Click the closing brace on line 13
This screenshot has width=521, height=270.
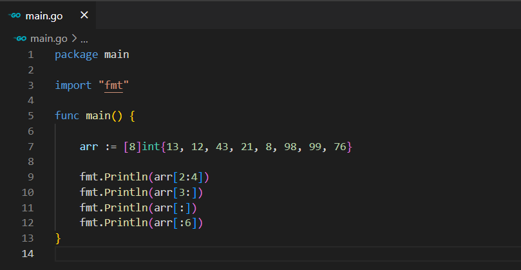(x=58, y=238)
